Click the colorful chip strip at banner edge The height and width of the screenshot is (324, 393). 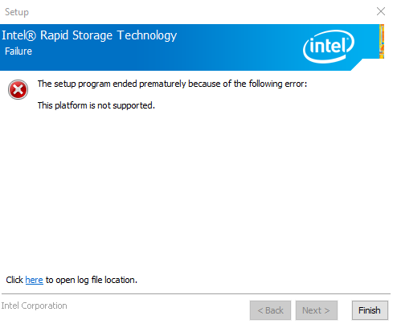click(382, 41)
